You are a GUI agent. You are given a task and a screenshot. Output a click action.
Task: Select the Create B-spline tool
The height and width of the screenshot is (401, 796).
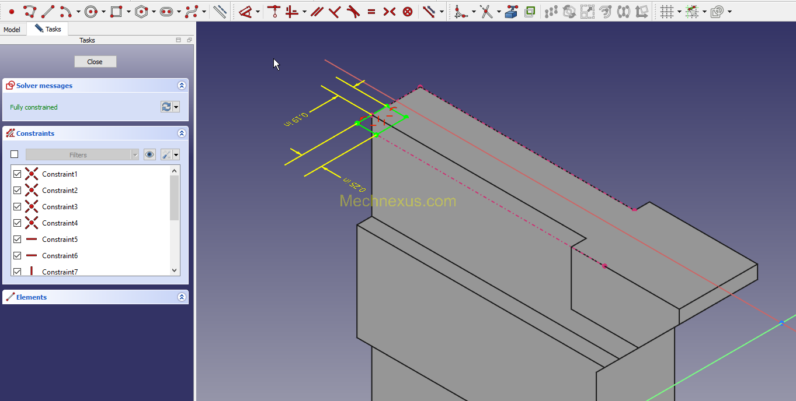192,11
